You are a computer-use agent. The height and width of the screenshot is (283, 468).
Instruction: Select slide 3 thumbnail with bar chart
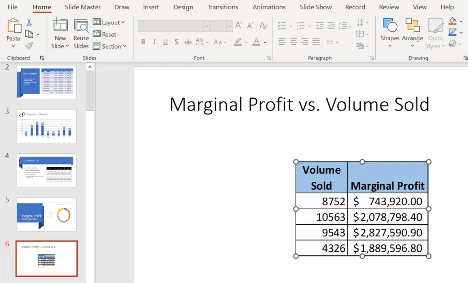46,126
